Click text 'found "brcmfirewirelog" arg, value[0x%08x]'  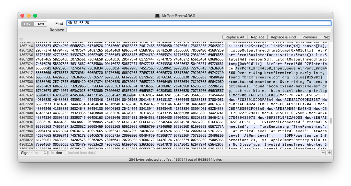click(x=275, y=77)
